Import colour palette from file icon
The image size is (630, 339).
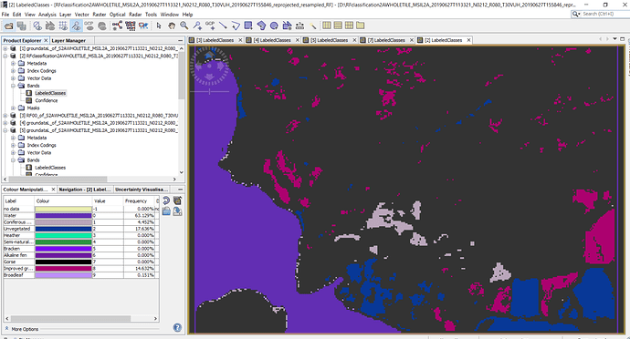[x=166, y=211]
